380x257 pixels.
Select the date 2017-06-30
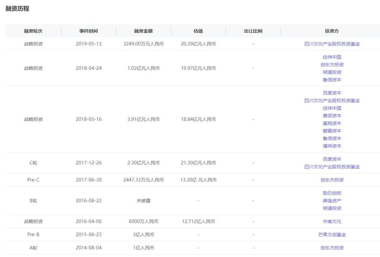[x=88, y=180]
